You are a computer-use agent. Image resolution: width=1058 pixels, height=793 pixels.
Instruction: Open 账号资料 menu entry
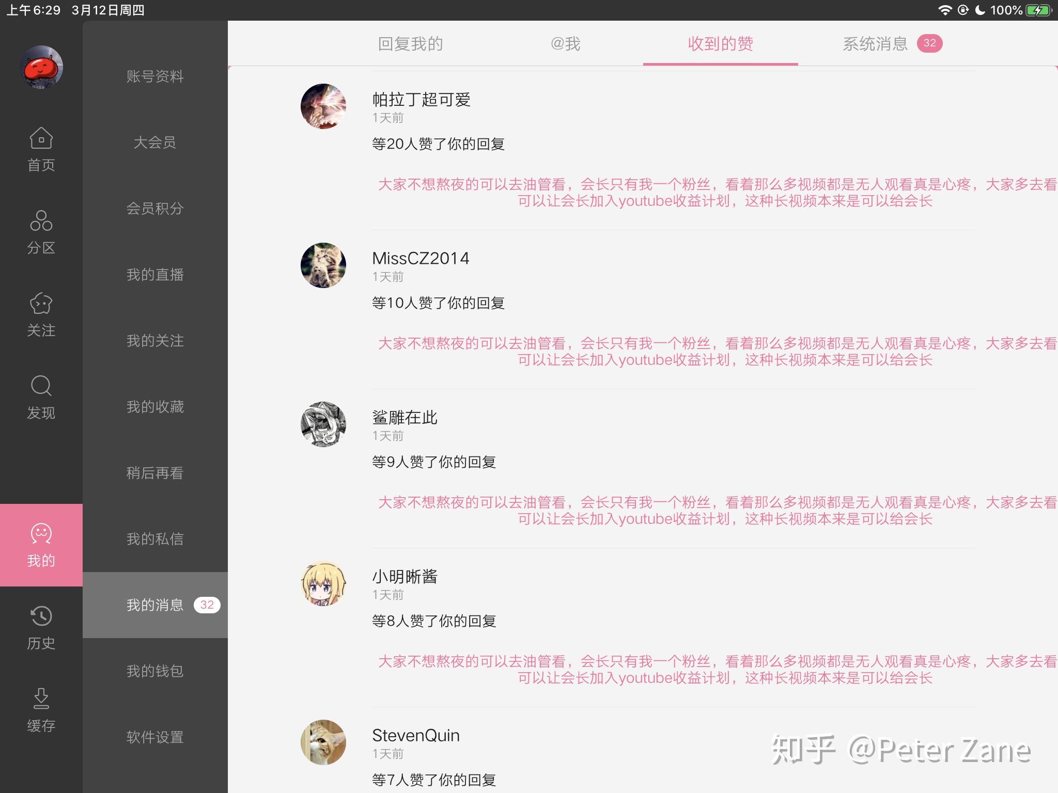(155, 76)
